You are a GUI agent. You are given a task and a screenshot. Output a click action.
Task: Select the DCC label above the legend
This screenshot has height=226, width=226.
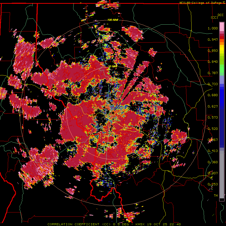point(220,15)
